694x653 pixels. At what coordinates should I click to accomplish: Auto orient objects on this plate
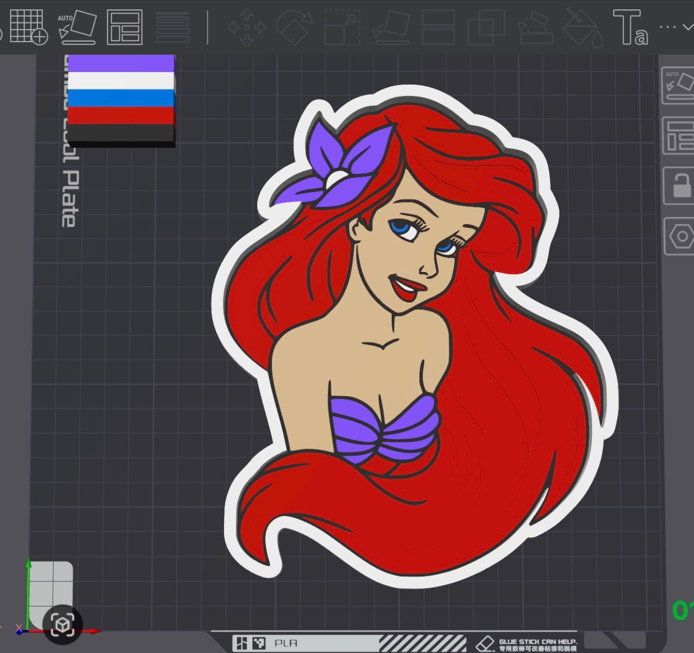click(x=679, y=86)
